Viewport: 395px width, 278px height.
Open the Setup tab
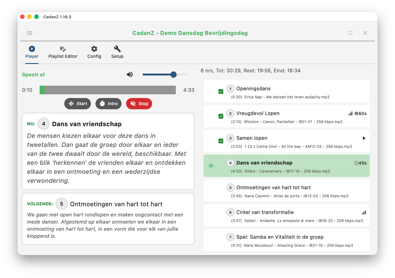117,52
